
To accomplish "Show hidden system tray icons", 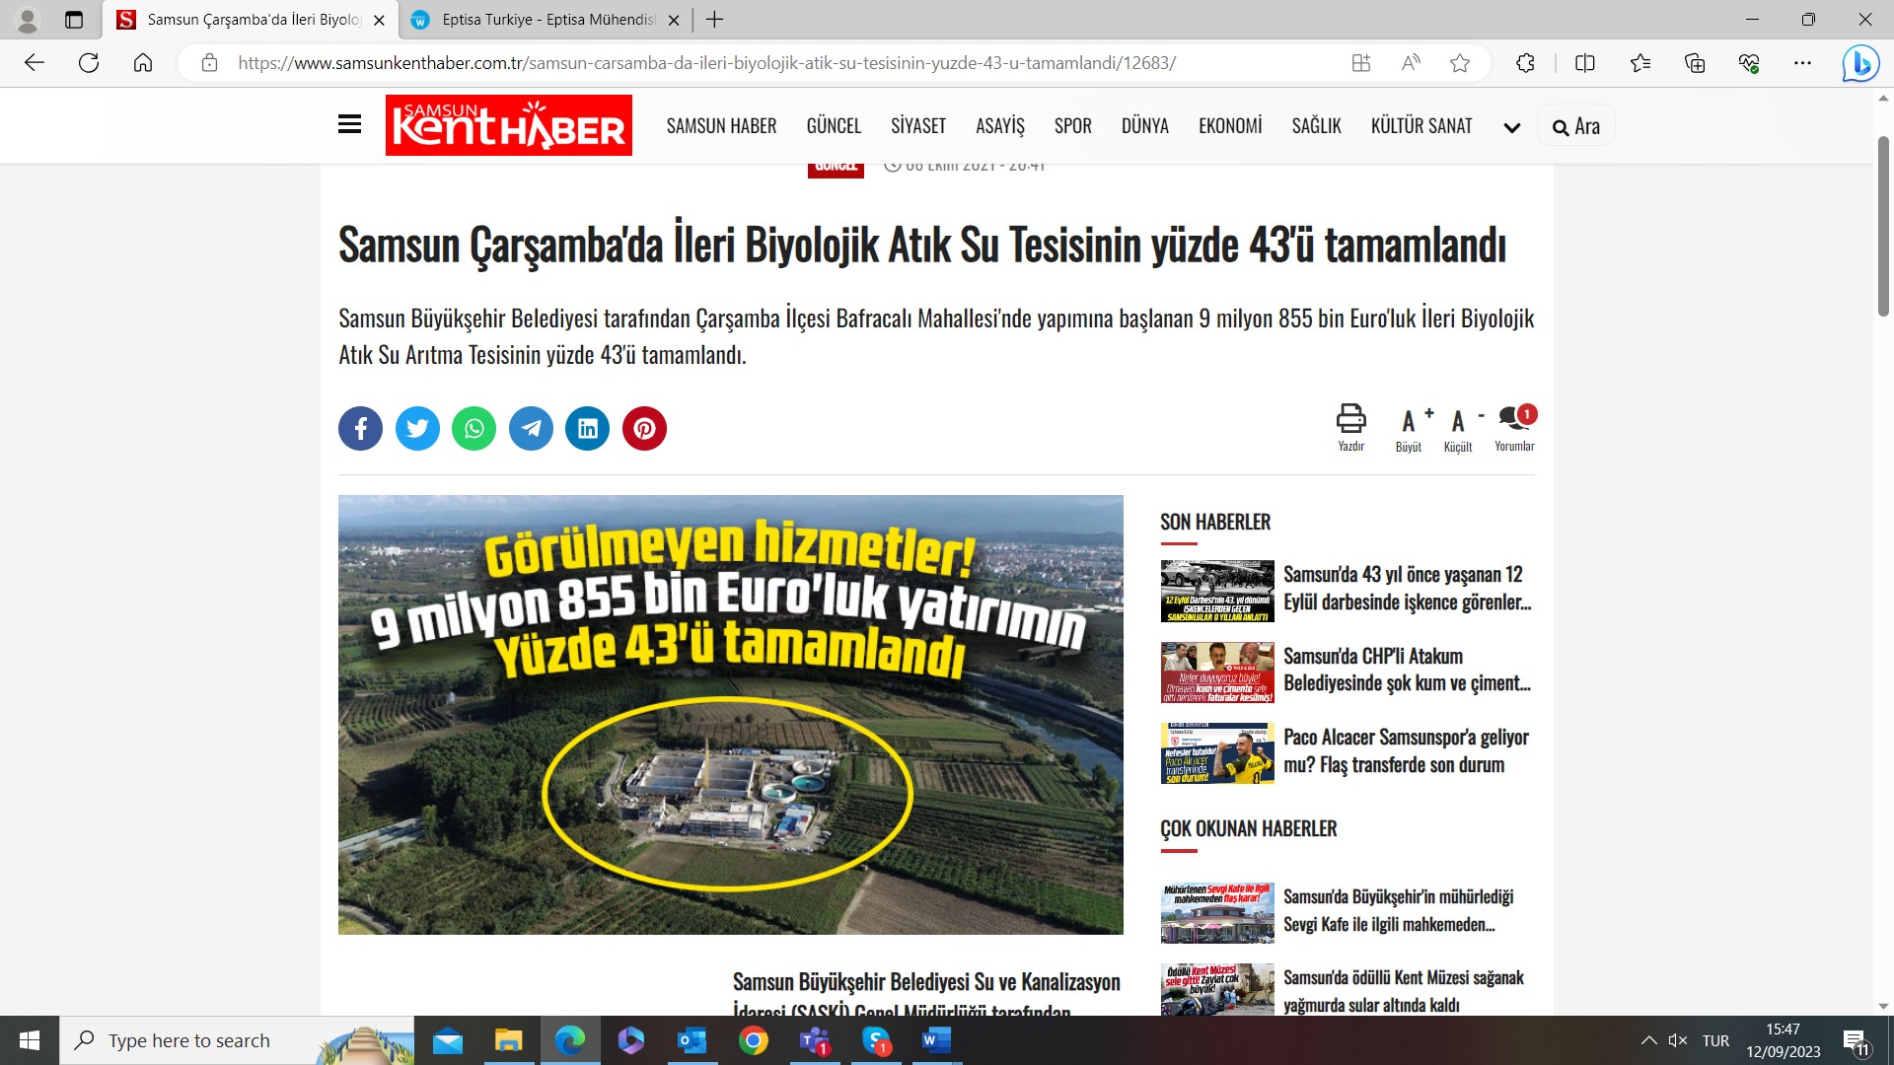I will [x=1648, y=1040].
